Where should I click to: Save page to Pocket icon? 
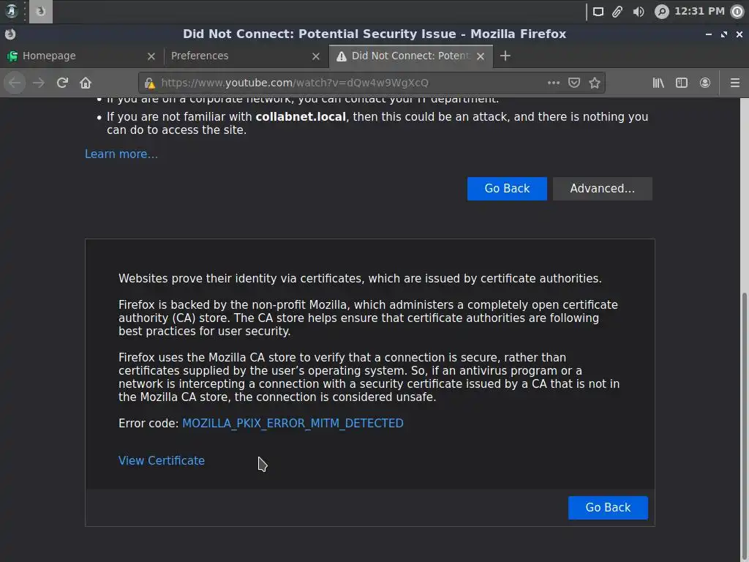[x=573, y=83]
